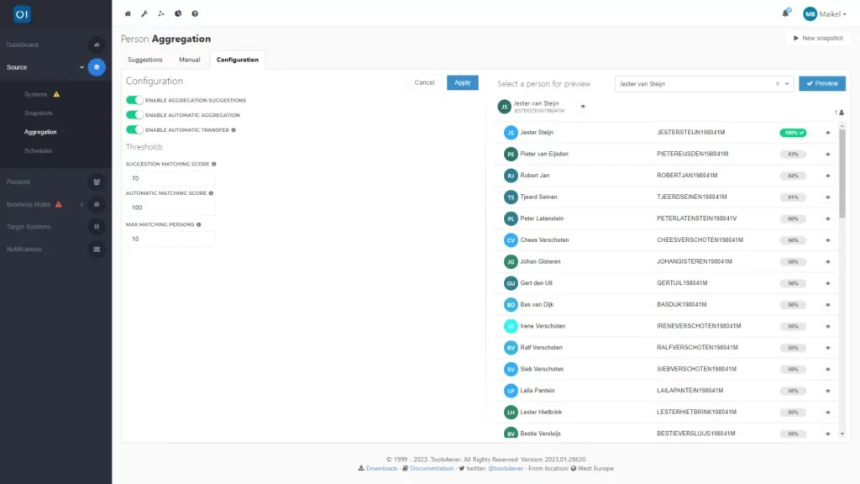Disable the Enable Aggregation Suggestions toggle

click(133, 99)
